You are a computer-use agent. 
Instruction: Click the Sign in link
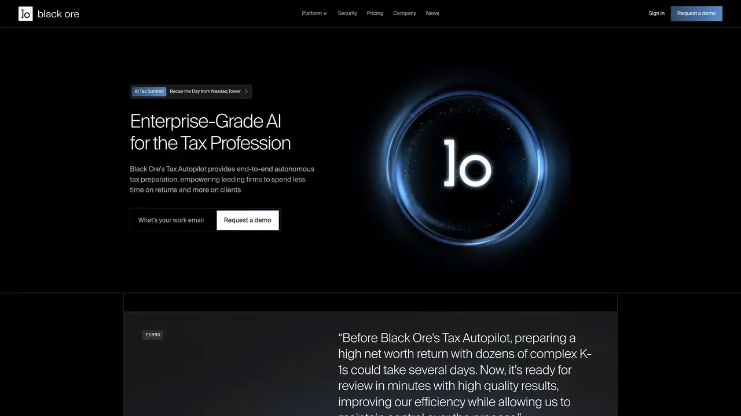click(x=656, y=13)
